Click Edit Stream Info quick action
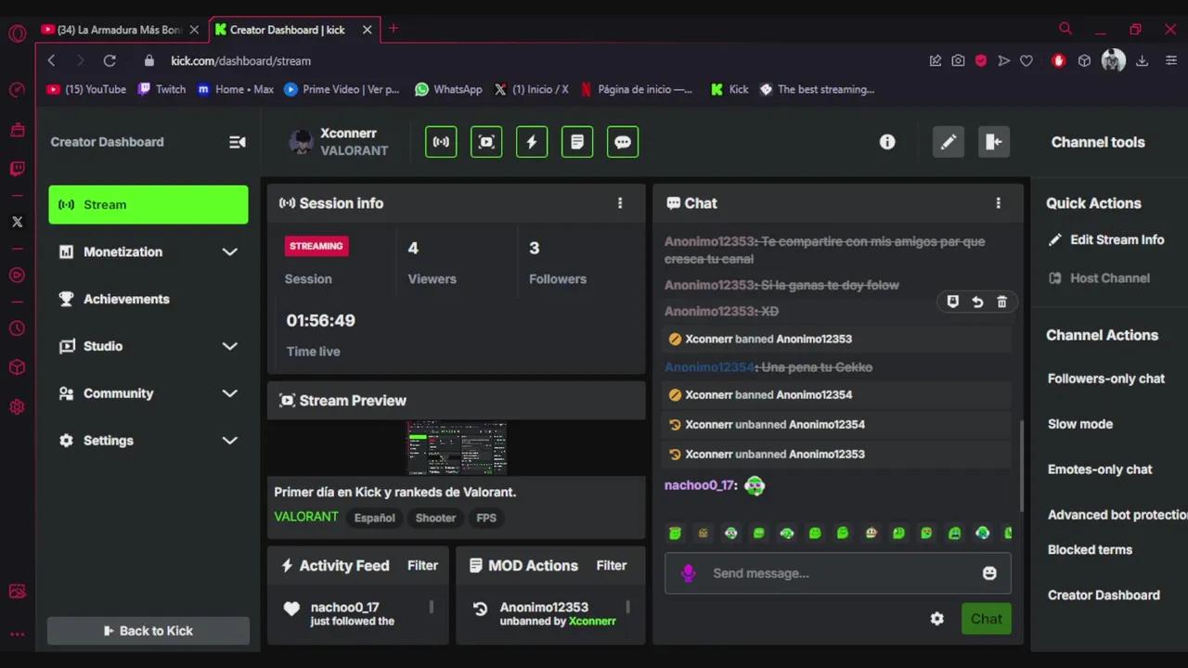Viewport: 1188px width, 668px height. coord(1106,239)
